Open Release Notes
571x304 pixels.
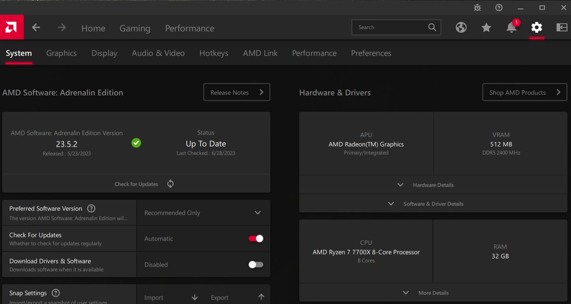(x=237, y=92)
